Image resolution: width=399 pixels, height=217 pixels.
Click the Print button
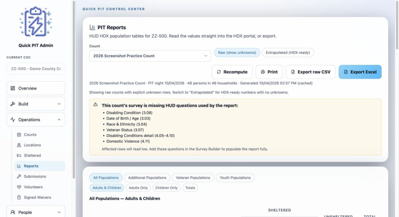pos(269,72)
